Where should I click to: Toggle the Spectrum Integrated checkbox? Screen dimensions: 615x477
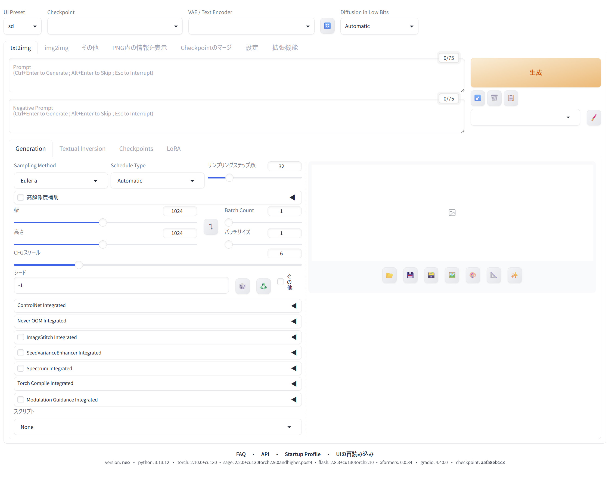coord(21,368)
